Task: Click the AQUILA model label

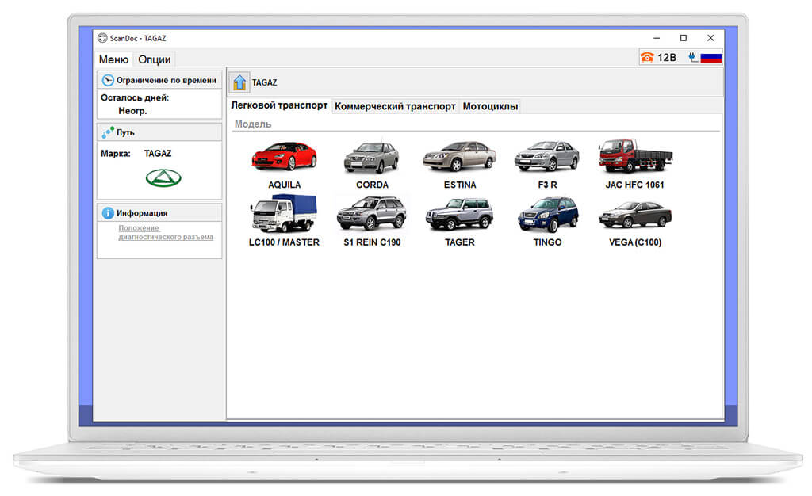Action: click(285, 185)
